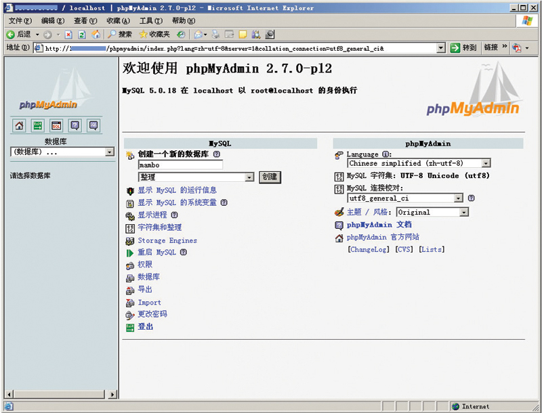Click the 创建 create button
The height and width of the screenshot is (413, 542).
(270, 177)
